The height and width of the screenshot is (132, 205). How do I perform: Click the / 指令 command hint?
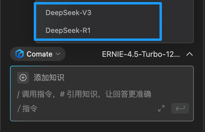tap(27, 109)
